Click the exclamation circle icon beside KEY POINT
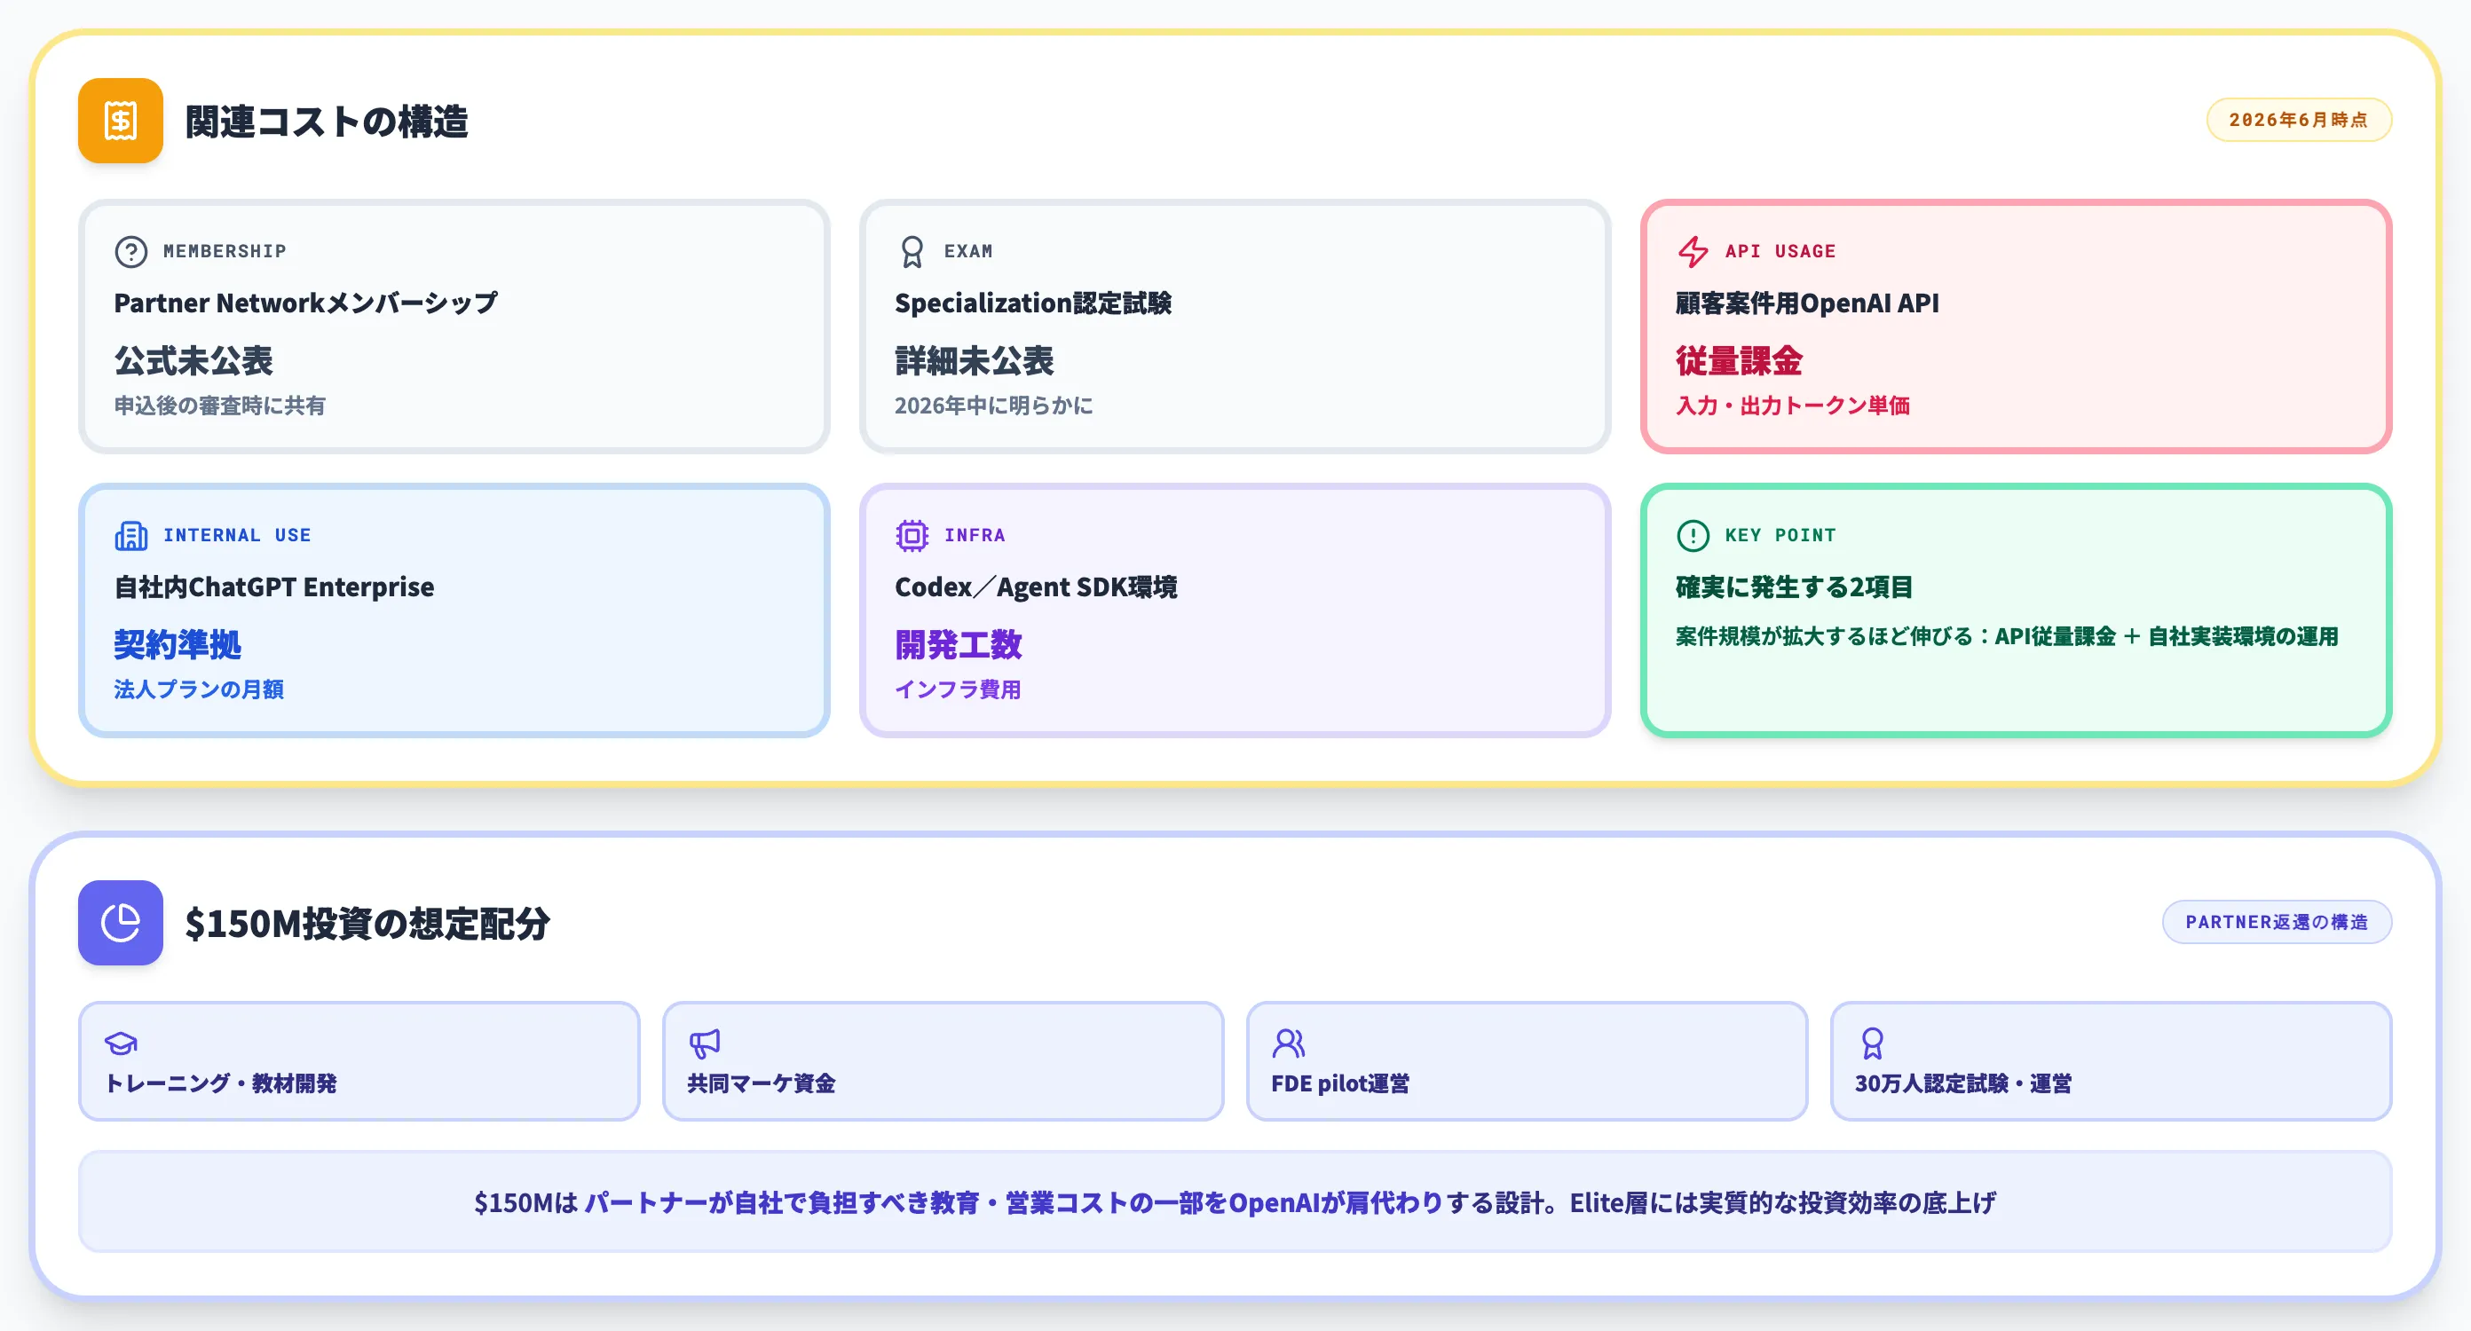 coord(1693,535)
